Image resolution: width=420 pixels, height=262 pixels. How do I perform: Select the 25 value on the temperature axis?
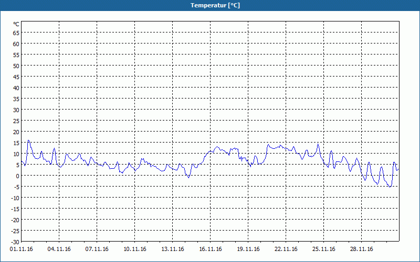coord(16,121)
